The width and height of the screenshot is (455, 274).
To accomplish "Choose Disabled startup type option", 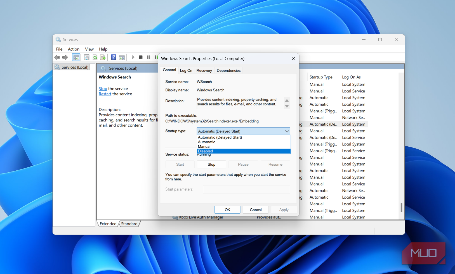I will pyautogui.click(x=244, y=151).
